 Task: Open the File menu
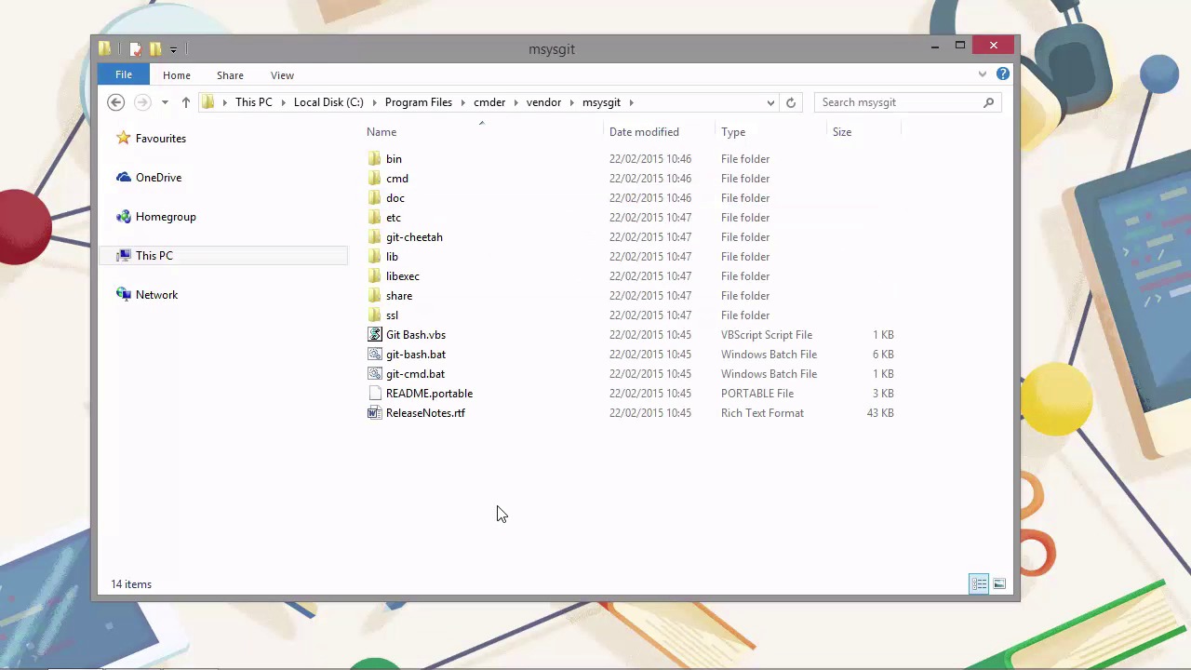tap(124, 74)
